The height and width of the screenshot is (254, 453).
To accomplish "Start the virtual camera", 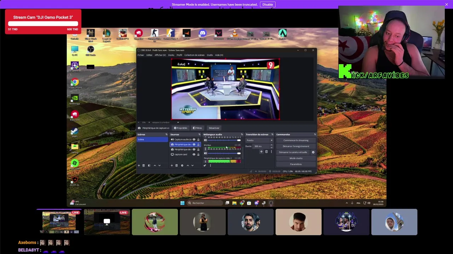I will (x=293, y=152).
